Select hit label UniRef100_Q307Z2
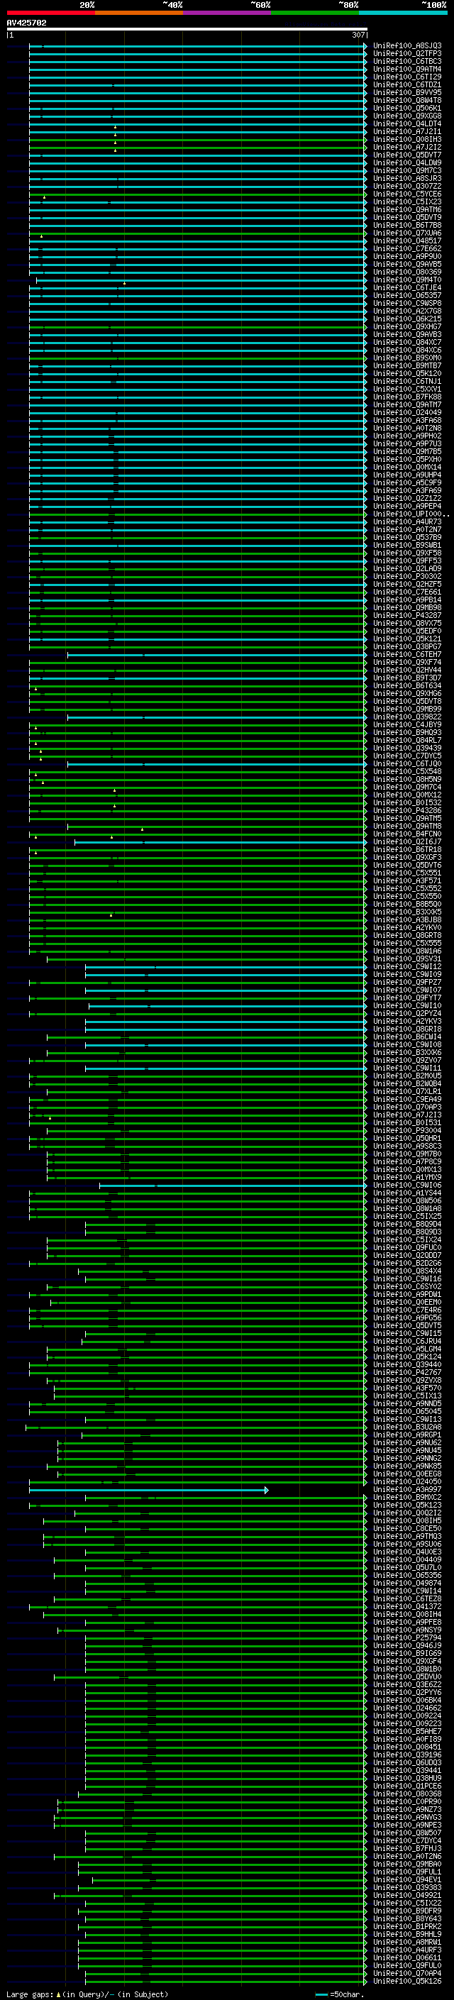Screen dimensions: 454x2000 (x=407, y=186)
